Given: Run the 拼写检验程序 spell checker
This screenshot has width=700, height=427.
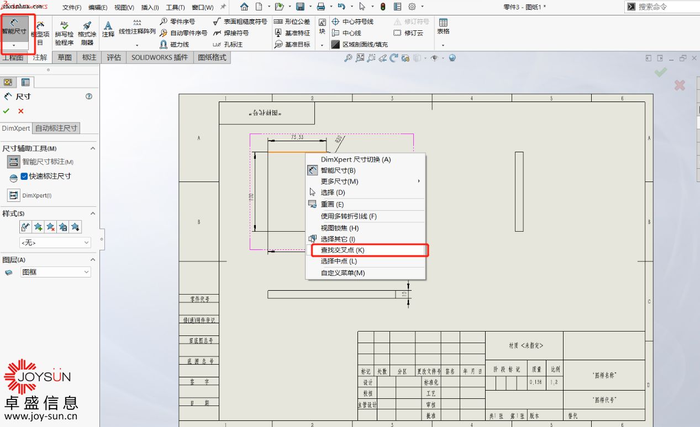Looking at the screenshot, I should click(64, 33).
